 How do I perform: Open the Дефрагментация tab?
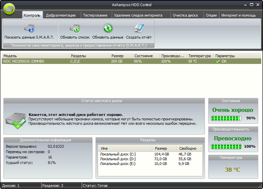tap(61, 15)
